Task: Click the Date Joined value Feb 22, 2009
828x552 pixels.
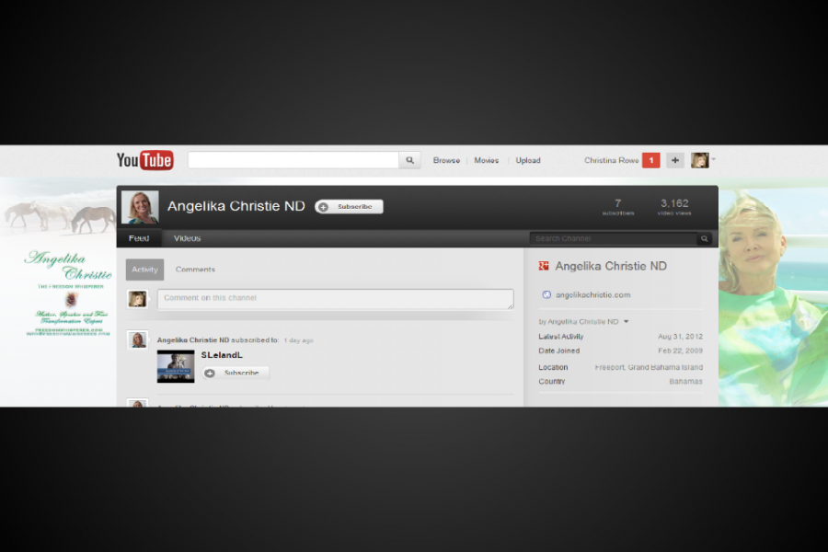Action: tap(680, 351)
